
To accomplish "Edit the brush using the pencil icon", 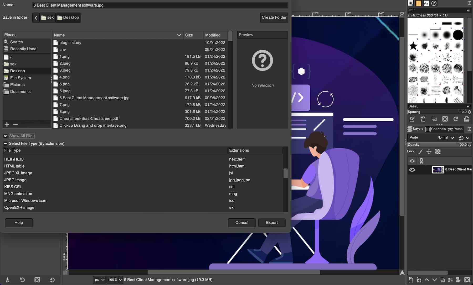I will (412, 119).
